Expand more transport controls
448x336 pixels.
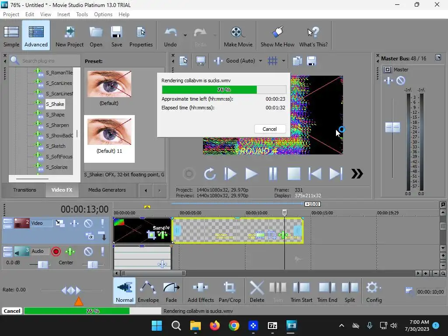[357, 174]
